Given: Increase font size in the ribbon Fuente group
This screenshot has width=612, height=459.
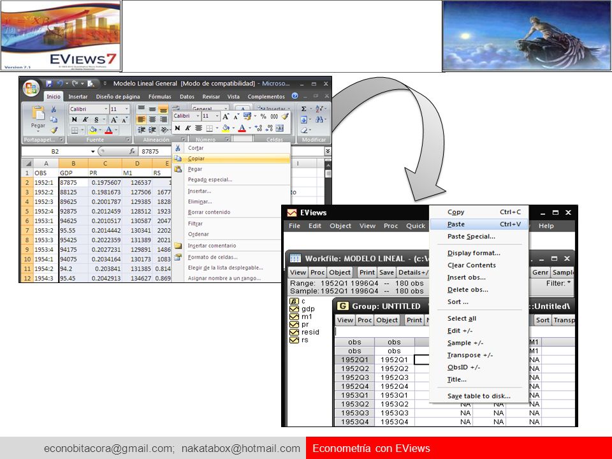Looking at the screenshot, I should coord(113,120).
